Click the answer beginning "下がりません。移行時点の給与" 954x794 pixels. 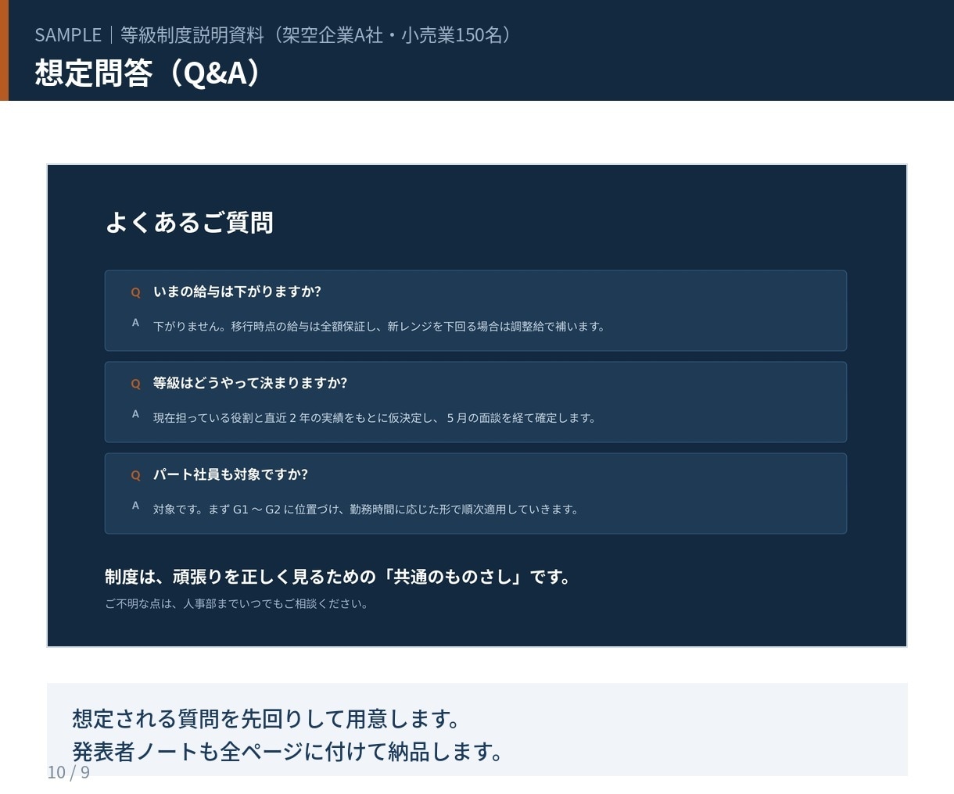(x=379, y=327)
